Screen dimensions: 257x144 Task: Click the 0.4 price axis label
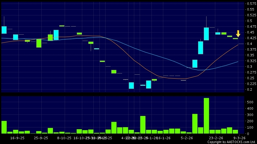point(250,44)
